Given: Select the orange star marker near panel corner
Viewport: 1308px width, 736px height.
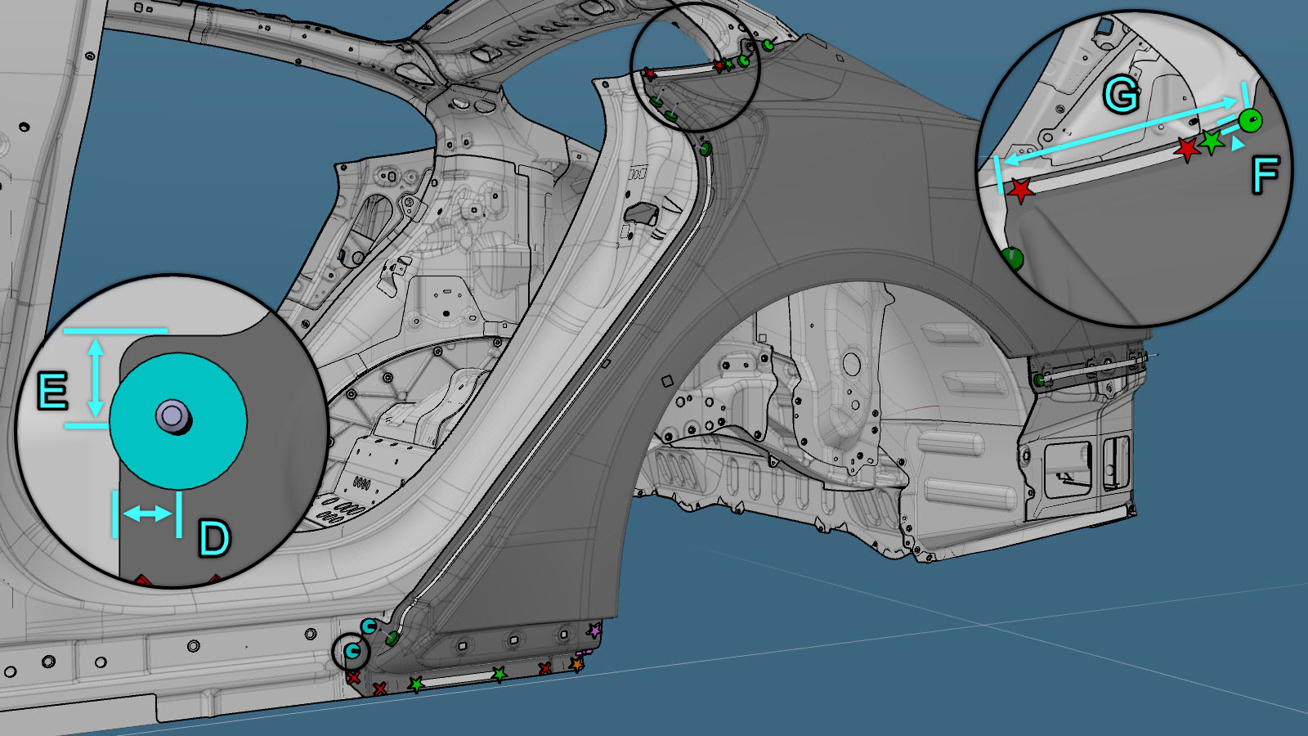Looking at the screenshot, I should [576, 664].
